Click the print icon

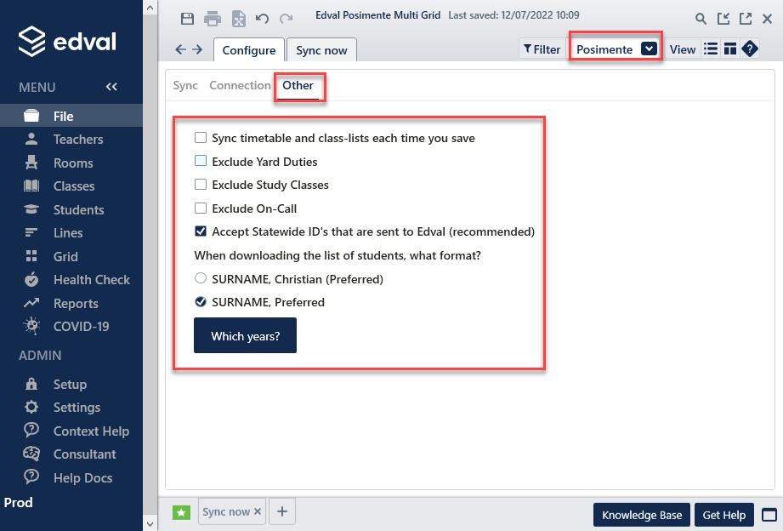click(x=213, y=19)
